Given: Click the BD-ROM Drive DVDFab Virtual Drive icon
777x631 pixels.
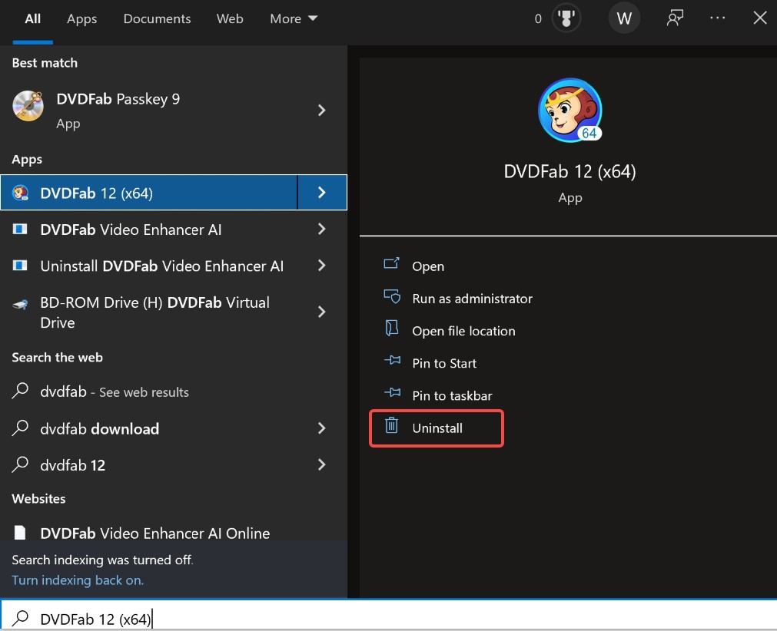Looking at the screenshot, I should pyautogui.click(x=21, y=302).
